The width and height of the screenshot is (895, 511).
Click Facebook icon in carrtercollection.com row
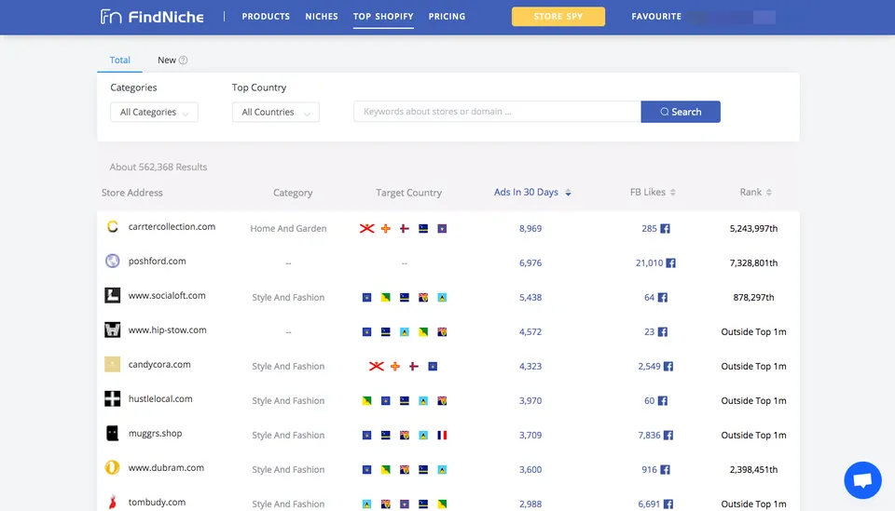[666, 228]
